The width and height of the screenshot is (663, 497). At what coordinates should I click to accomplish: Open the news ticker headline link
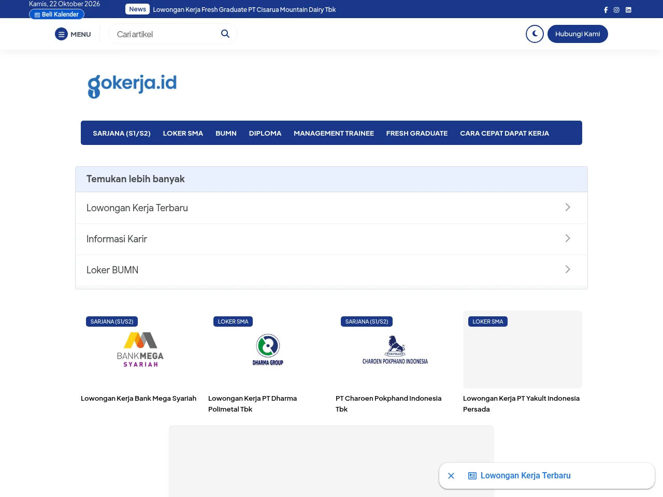pyautogui.click(x=244, y=9)
